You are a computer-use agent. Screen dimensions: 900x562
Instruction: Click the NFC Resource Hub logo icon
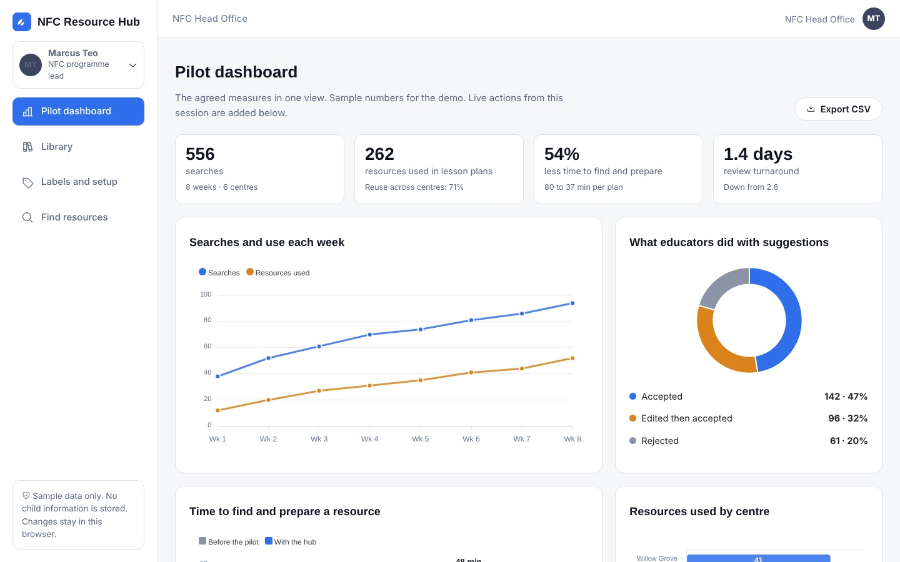(22, 22)
